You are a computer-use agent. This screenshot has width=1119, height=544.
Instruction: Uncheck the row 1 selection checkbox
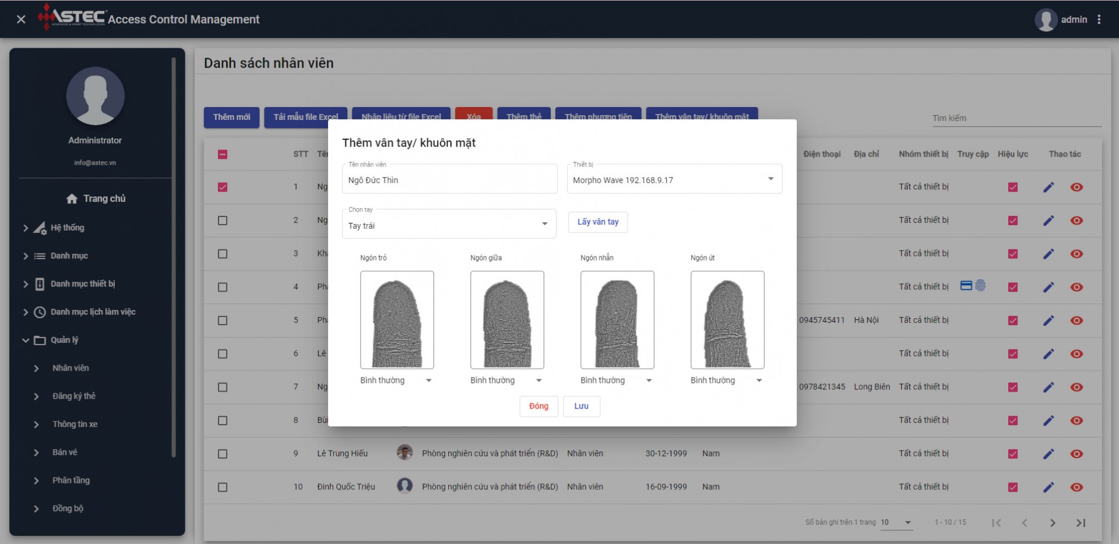click(x=223, y=187)
